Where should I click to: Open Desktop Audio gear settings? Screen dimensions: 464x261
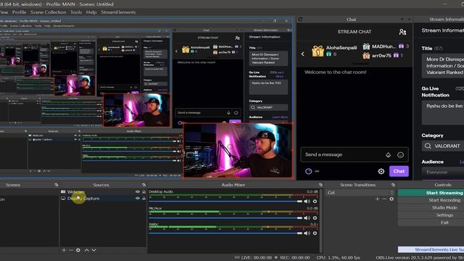[315, 202]
